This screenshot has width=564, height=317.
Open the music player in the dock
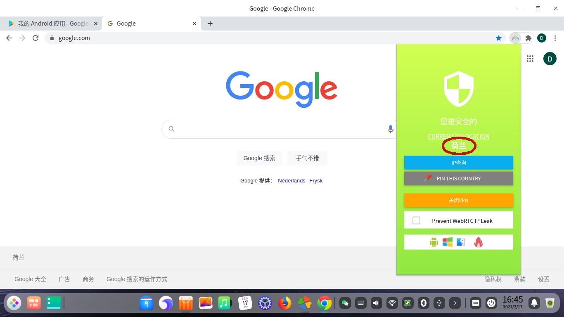tap(224, 303)
